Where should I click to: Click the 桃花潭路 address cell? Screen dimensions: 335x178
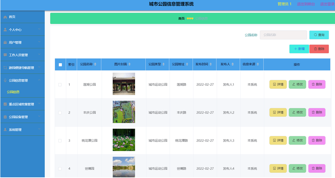point(181,140)
